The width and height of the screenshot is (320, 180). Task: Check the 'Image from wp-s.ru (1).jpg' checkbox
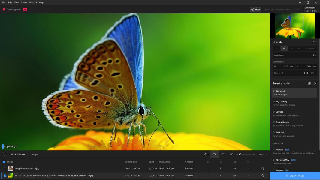tap(5, 169)
